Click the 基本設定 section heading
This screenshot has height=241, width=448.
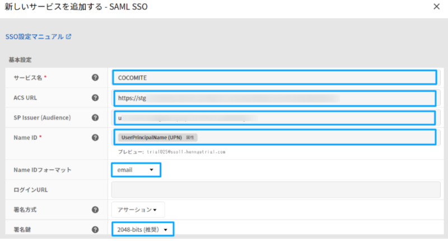click(x=20, y=59)
